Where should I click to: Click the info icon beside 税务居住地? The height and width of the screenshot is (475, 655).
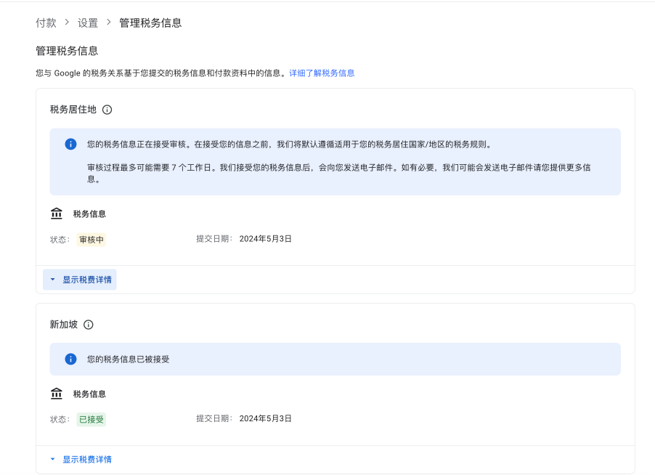(x=107, y=110)
